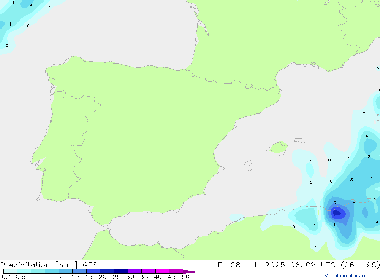This screenshot has width=380, height=279.
Task: Click the dark blue precipitation maximum core
Action: point(337,213)
